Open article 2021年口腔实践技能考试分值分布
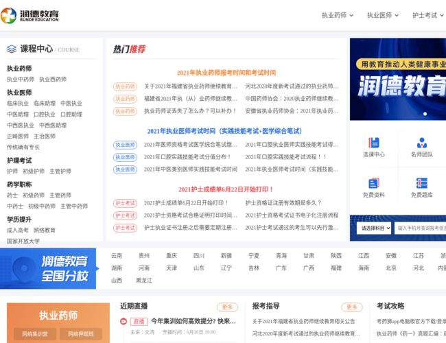This screenshot has height=343, width=446. (187, 157)
